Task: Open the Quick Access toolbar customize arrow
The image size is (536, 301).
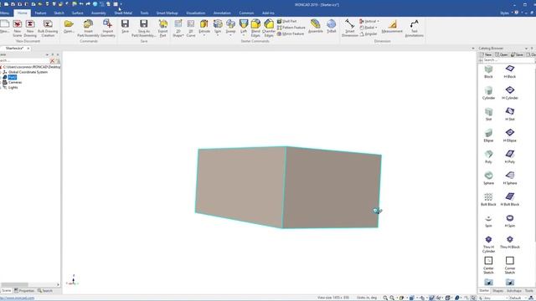Action: point(121,4)
